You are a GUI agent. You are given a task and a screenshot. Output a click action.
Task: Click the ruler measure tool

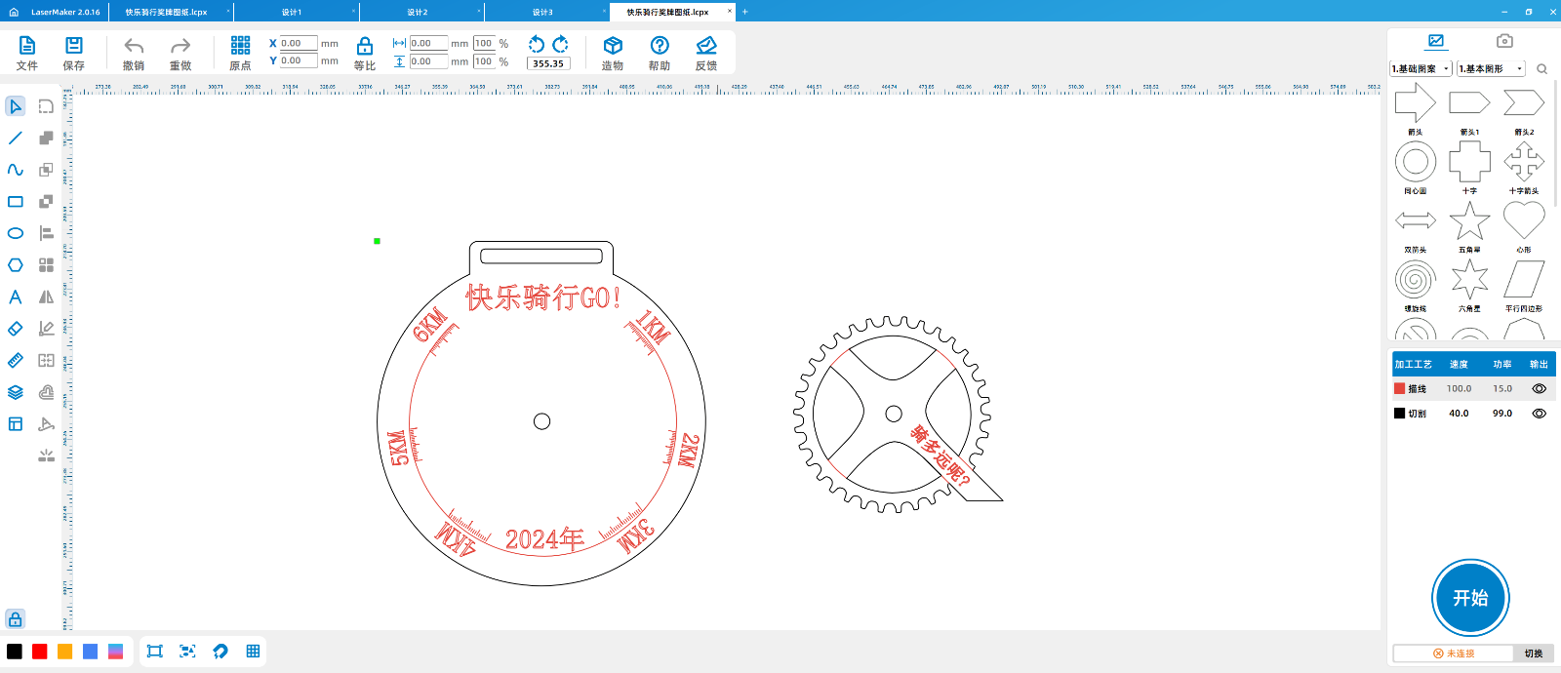pyautogui.click(x=16, y=361)
